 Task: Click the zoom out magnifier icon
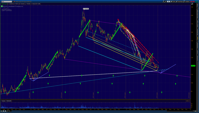pyautogui.click(x=5, y=111)
